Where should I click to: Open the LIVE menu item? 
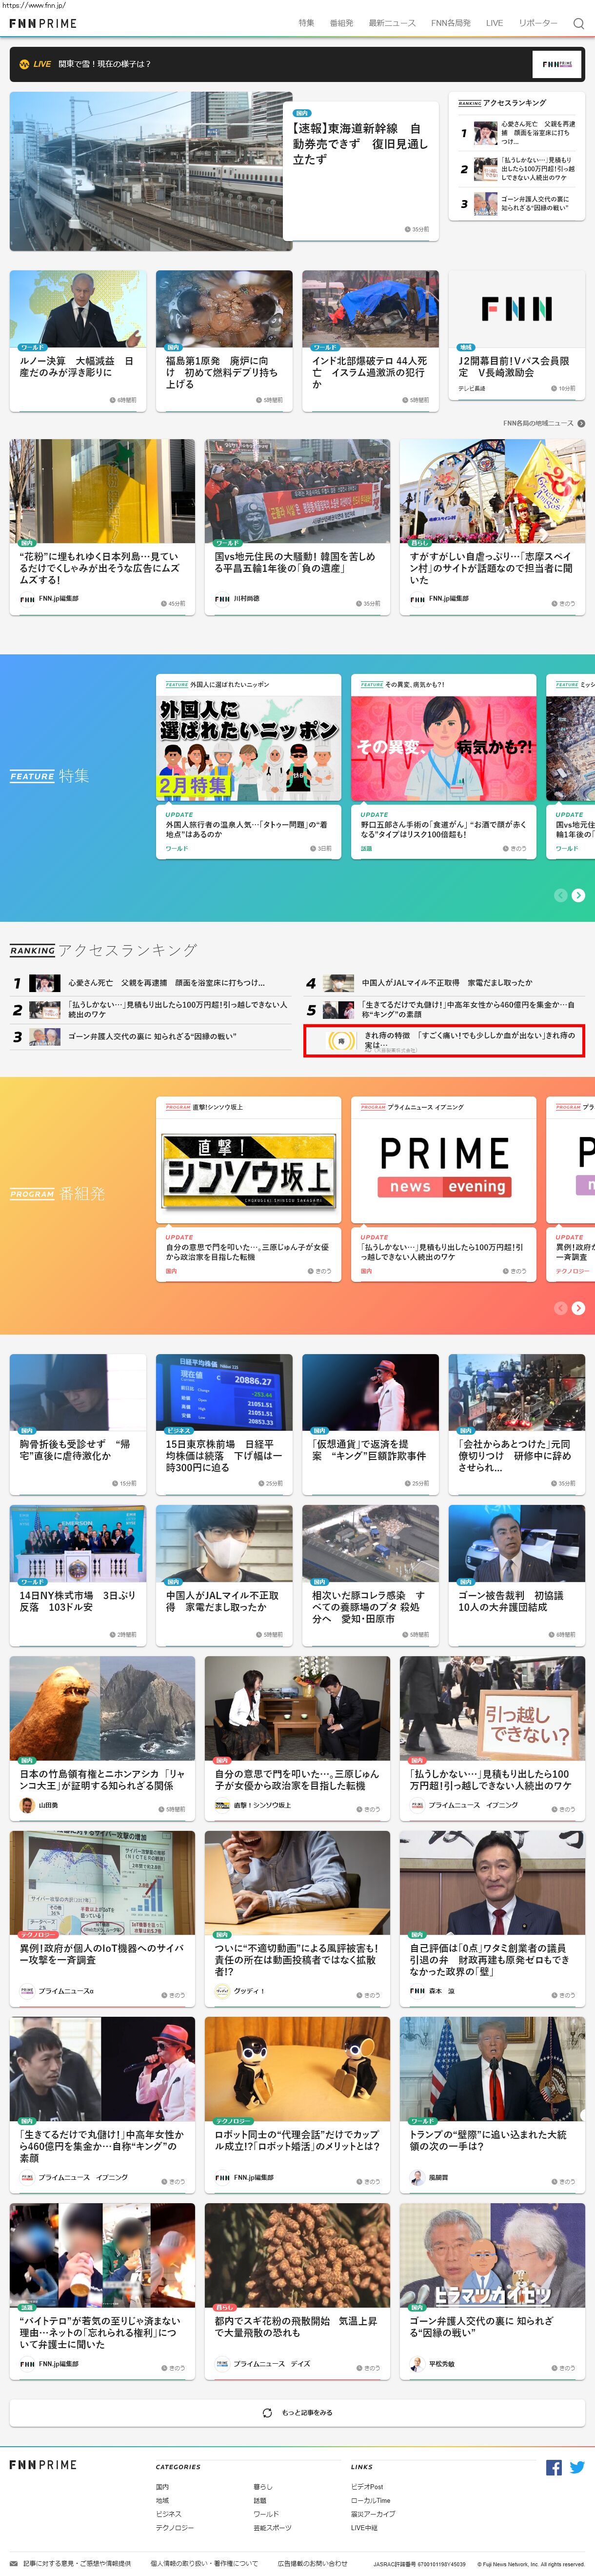click(494, 23)
